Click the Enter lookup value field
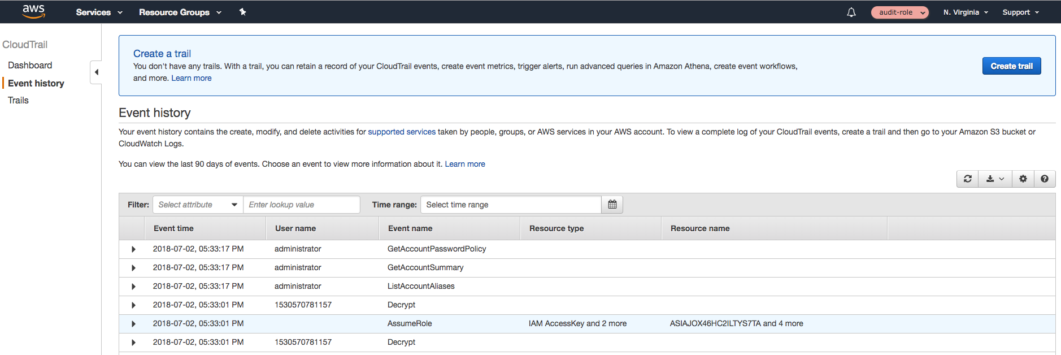 [x=302, y=205]
